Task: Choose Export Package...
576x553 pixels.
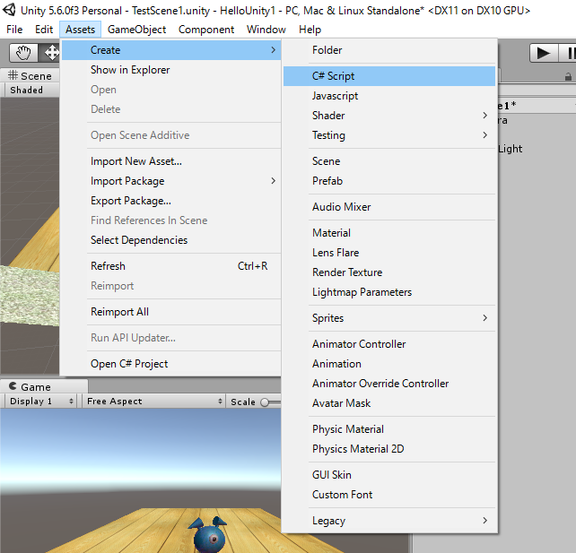Action: (171, 201)
